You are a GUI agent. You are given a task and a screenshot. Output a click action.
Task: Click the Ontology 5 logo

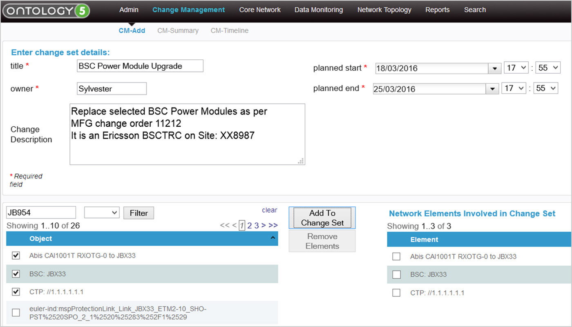coord(46,11)
